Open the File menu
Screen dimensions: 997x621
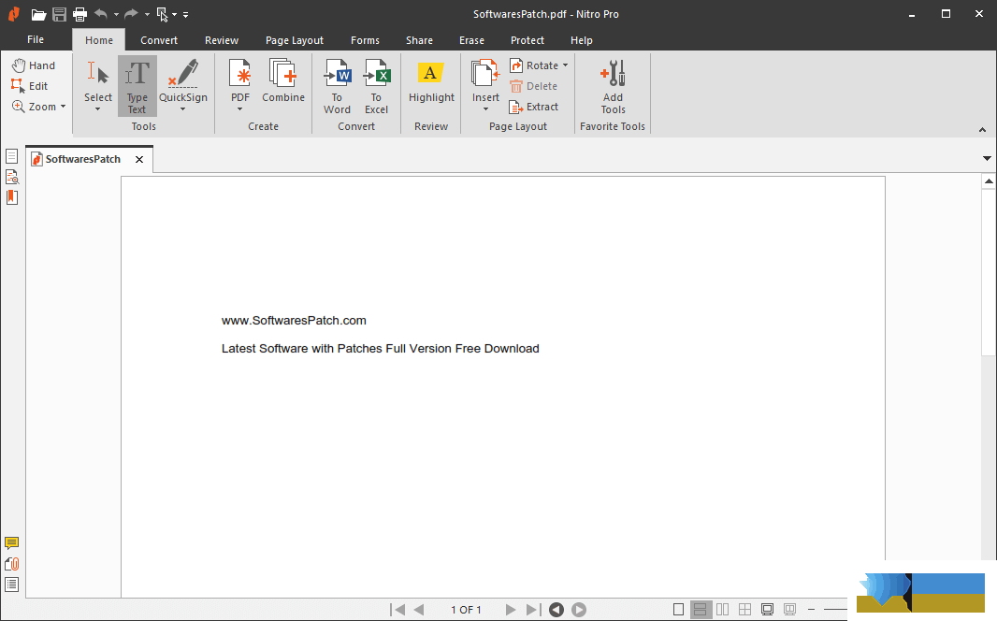pos(36,39)
